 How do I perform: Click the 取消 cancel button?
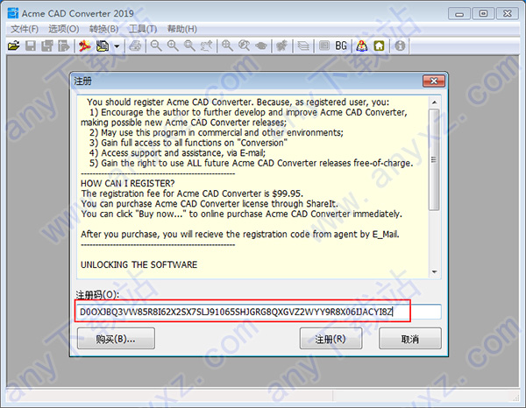pos(410,339)
